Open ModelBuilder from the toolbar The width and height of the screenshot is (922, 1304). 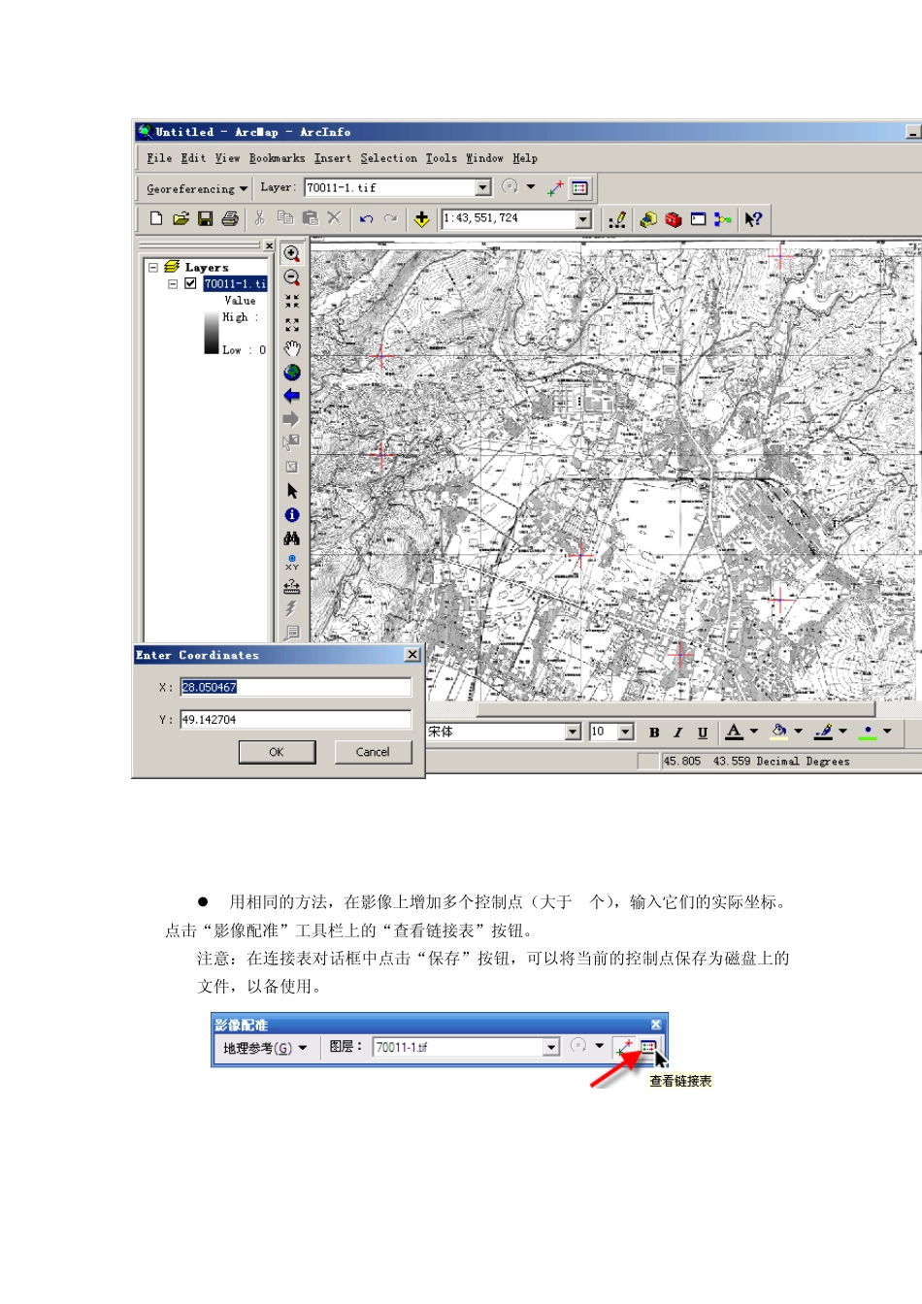point(723,220)
